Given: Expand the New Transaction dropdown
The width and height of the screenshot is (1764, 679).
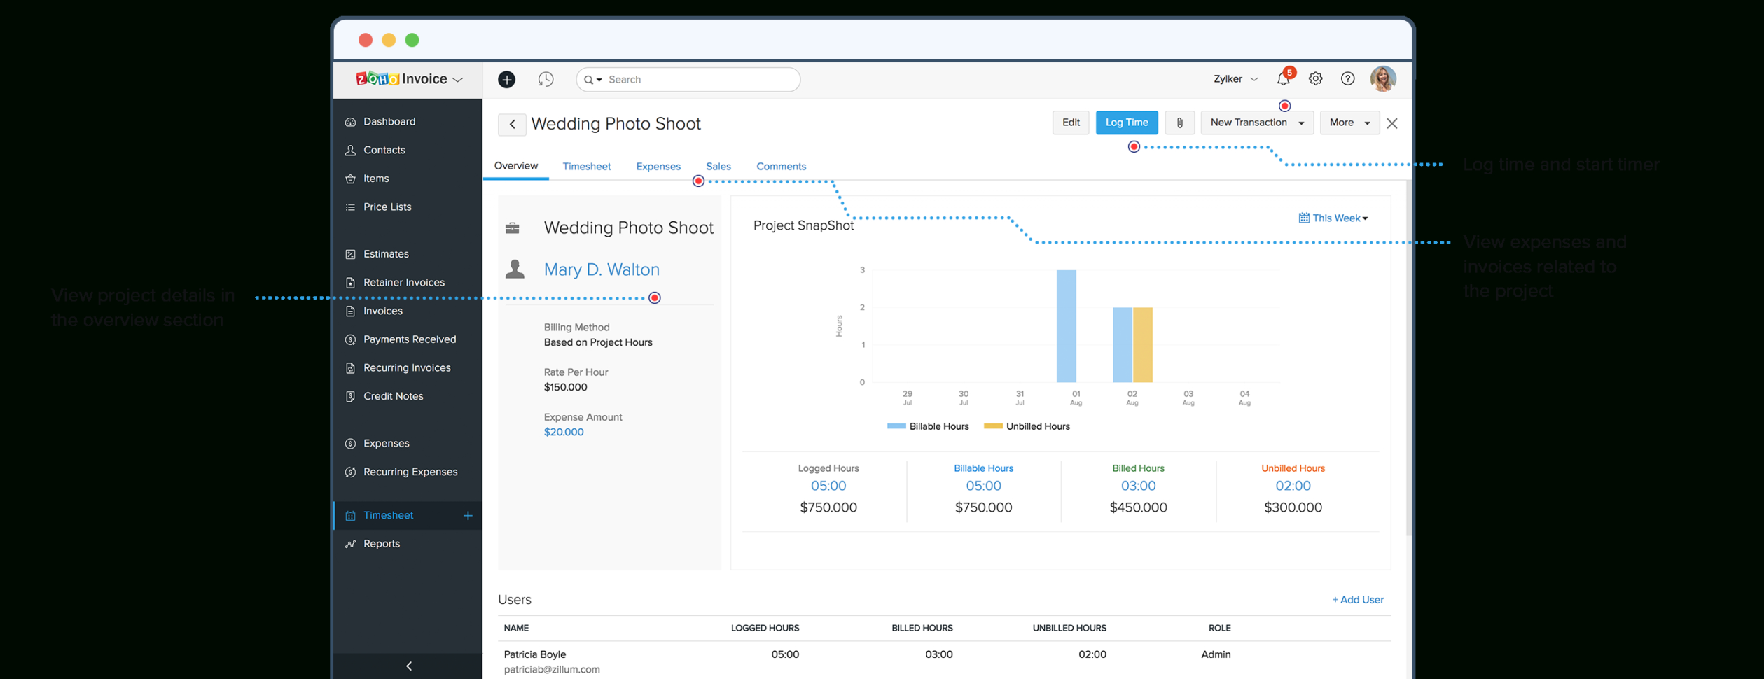Looking at the screenshot, I should 1256,122.
